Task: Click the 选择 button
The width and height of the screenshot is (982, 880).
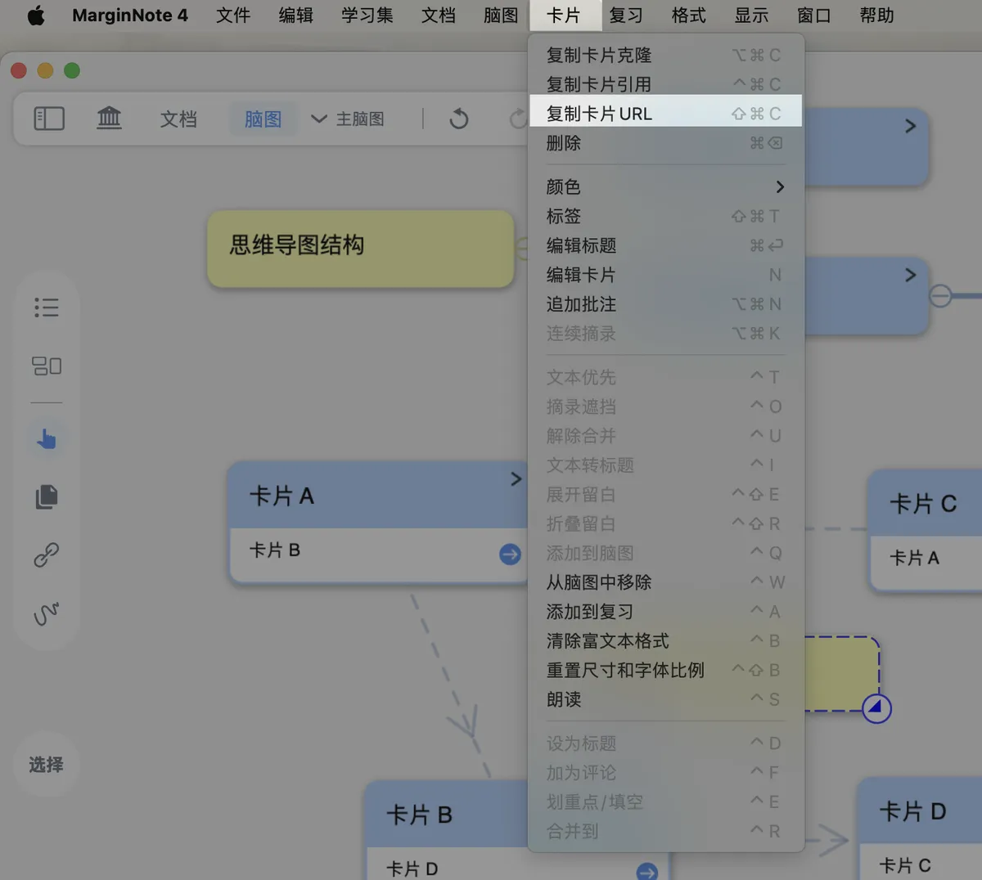Action: pyautogui.click(x=46, y=765)
